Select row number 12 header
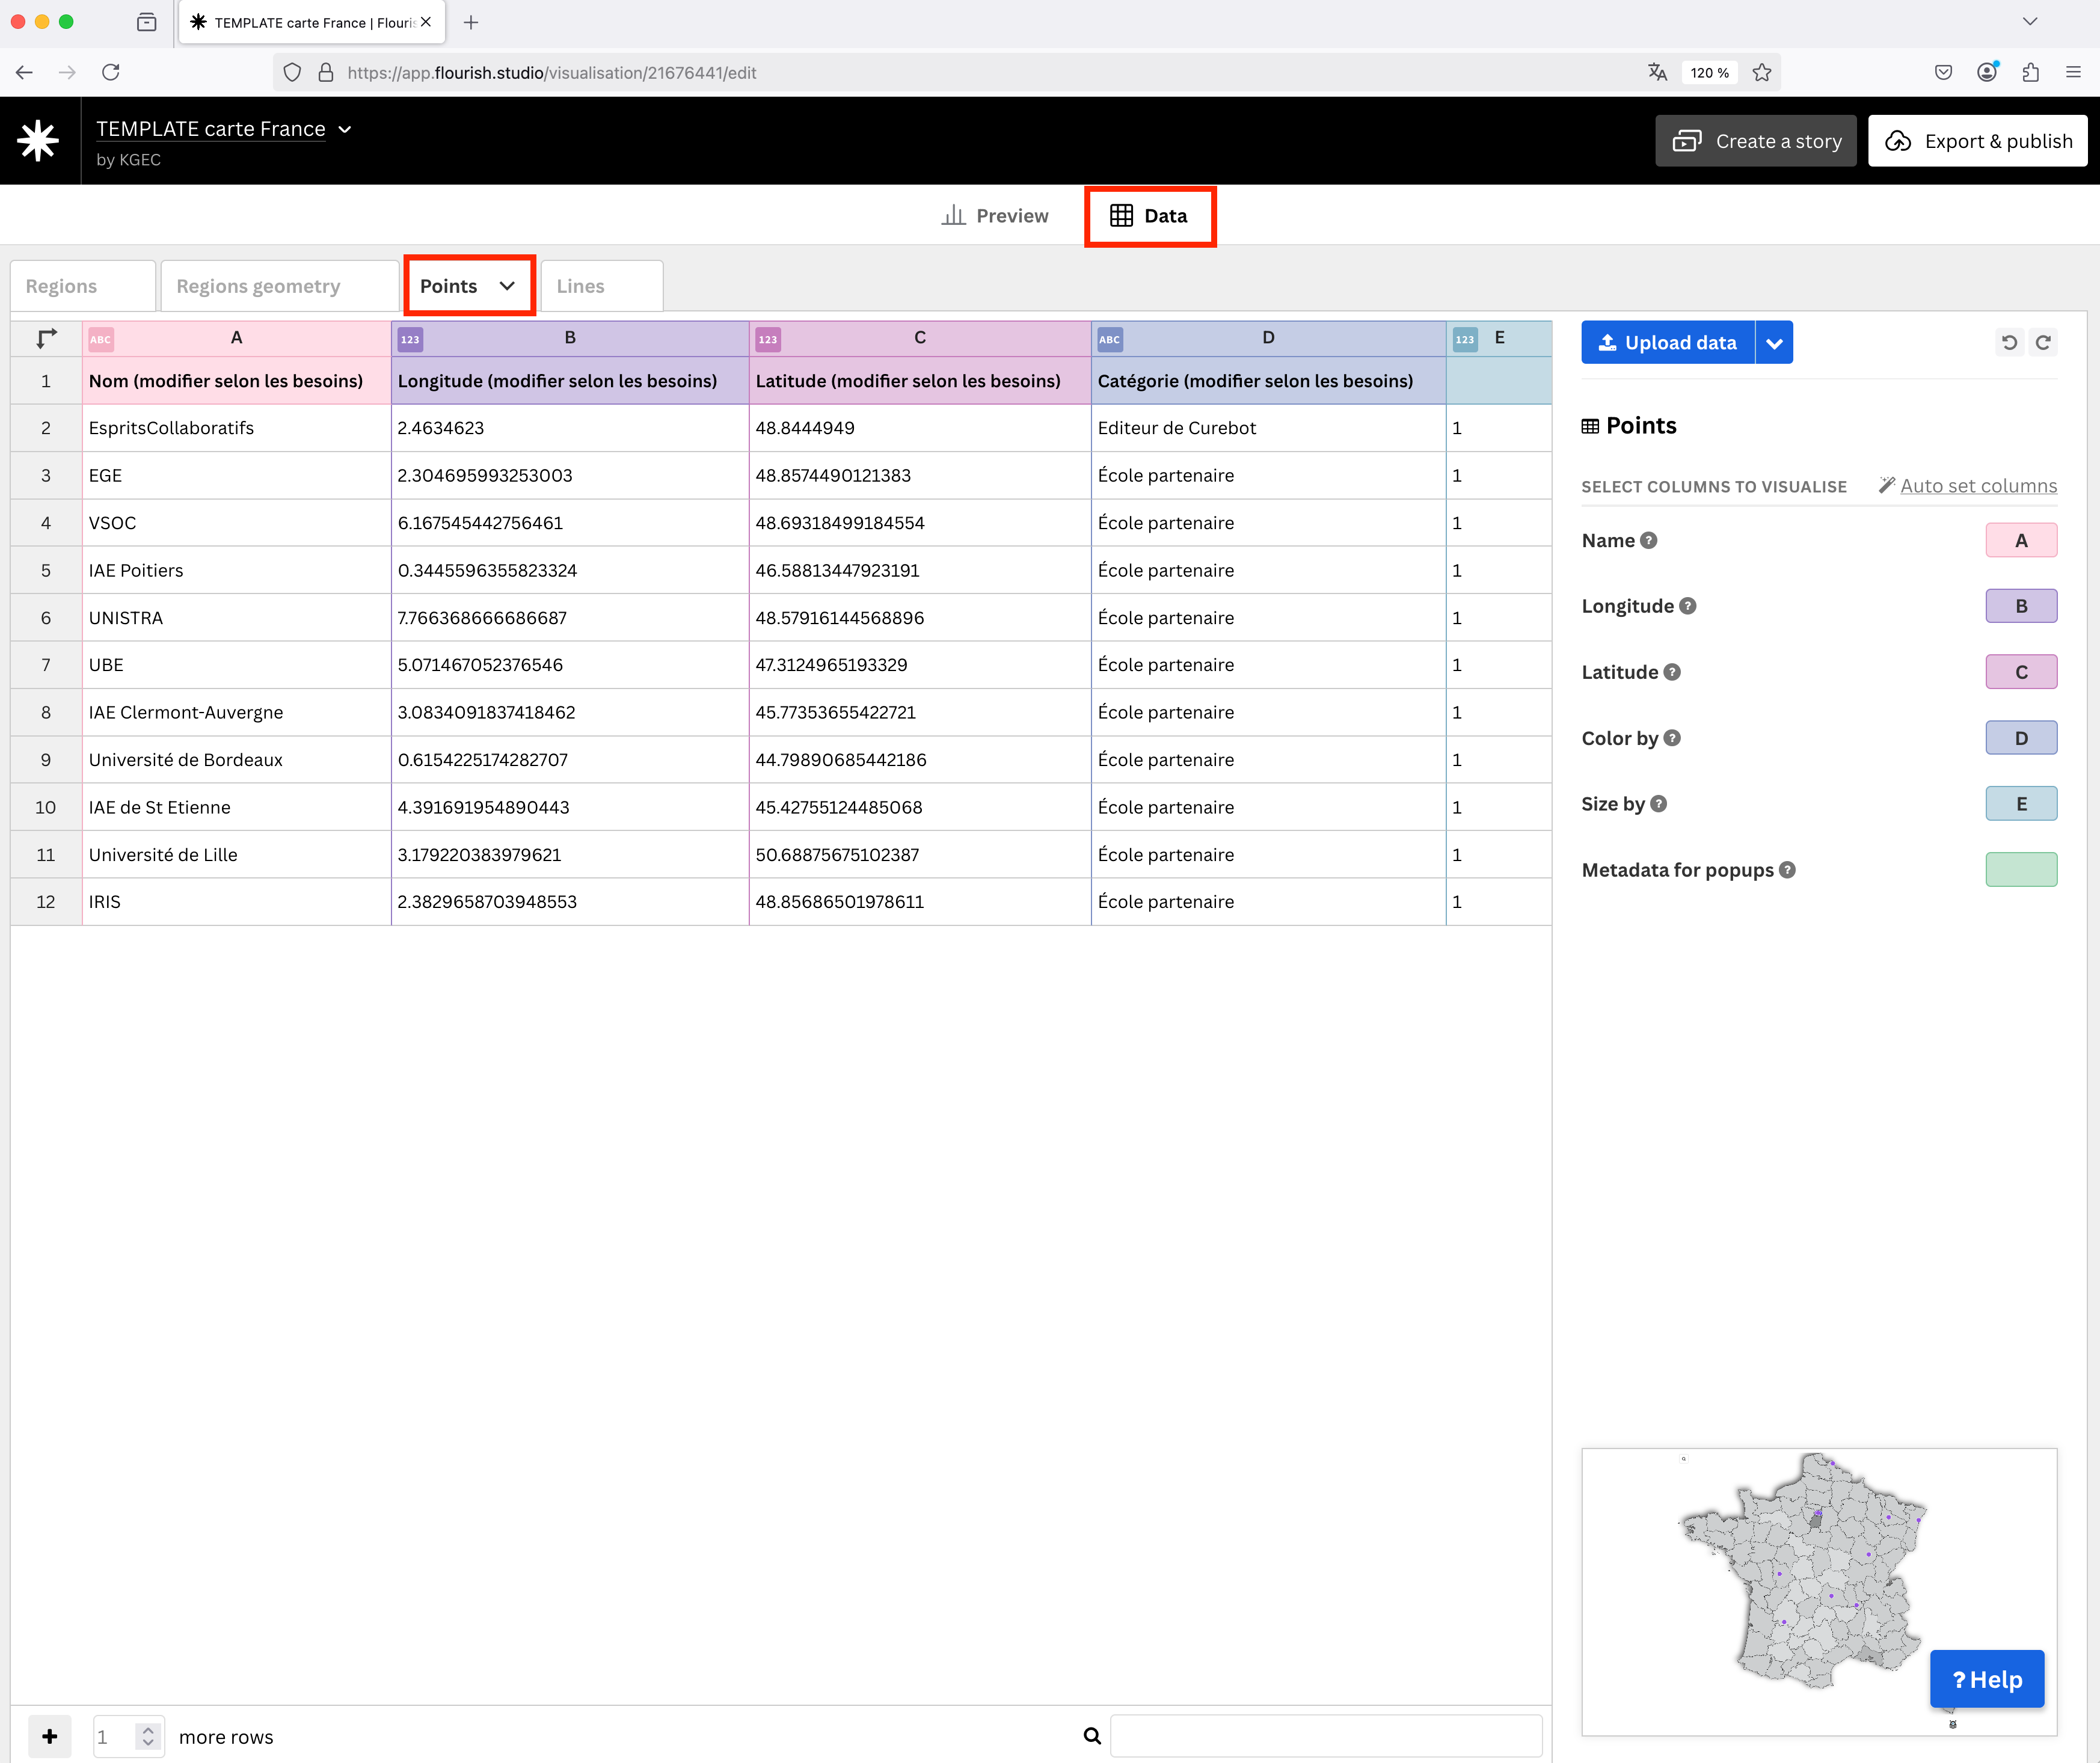2100x1763 pixels. (46, 902)
